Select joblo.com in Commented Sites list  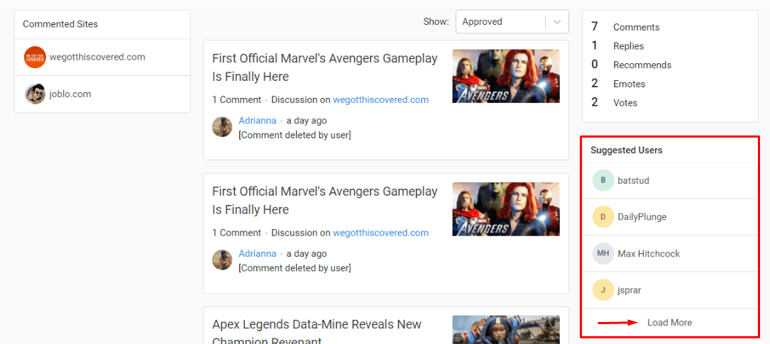70,94
